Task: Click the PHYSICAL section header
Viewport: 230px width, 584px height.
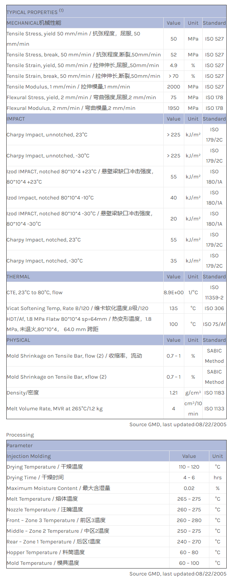Action: click(x=18, y=340)
